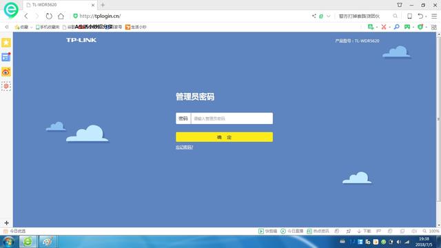Click the yellow confirm button
441x248 pixels.
pyautogui.click(x=224, y=137)
